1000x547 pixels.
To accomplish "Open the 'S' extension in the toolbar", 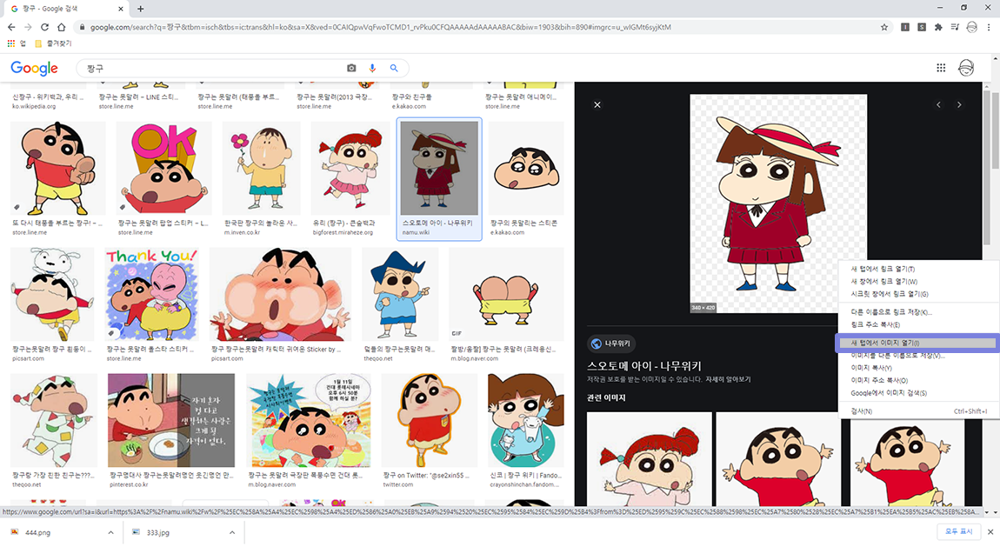I will tap(922, 27).
